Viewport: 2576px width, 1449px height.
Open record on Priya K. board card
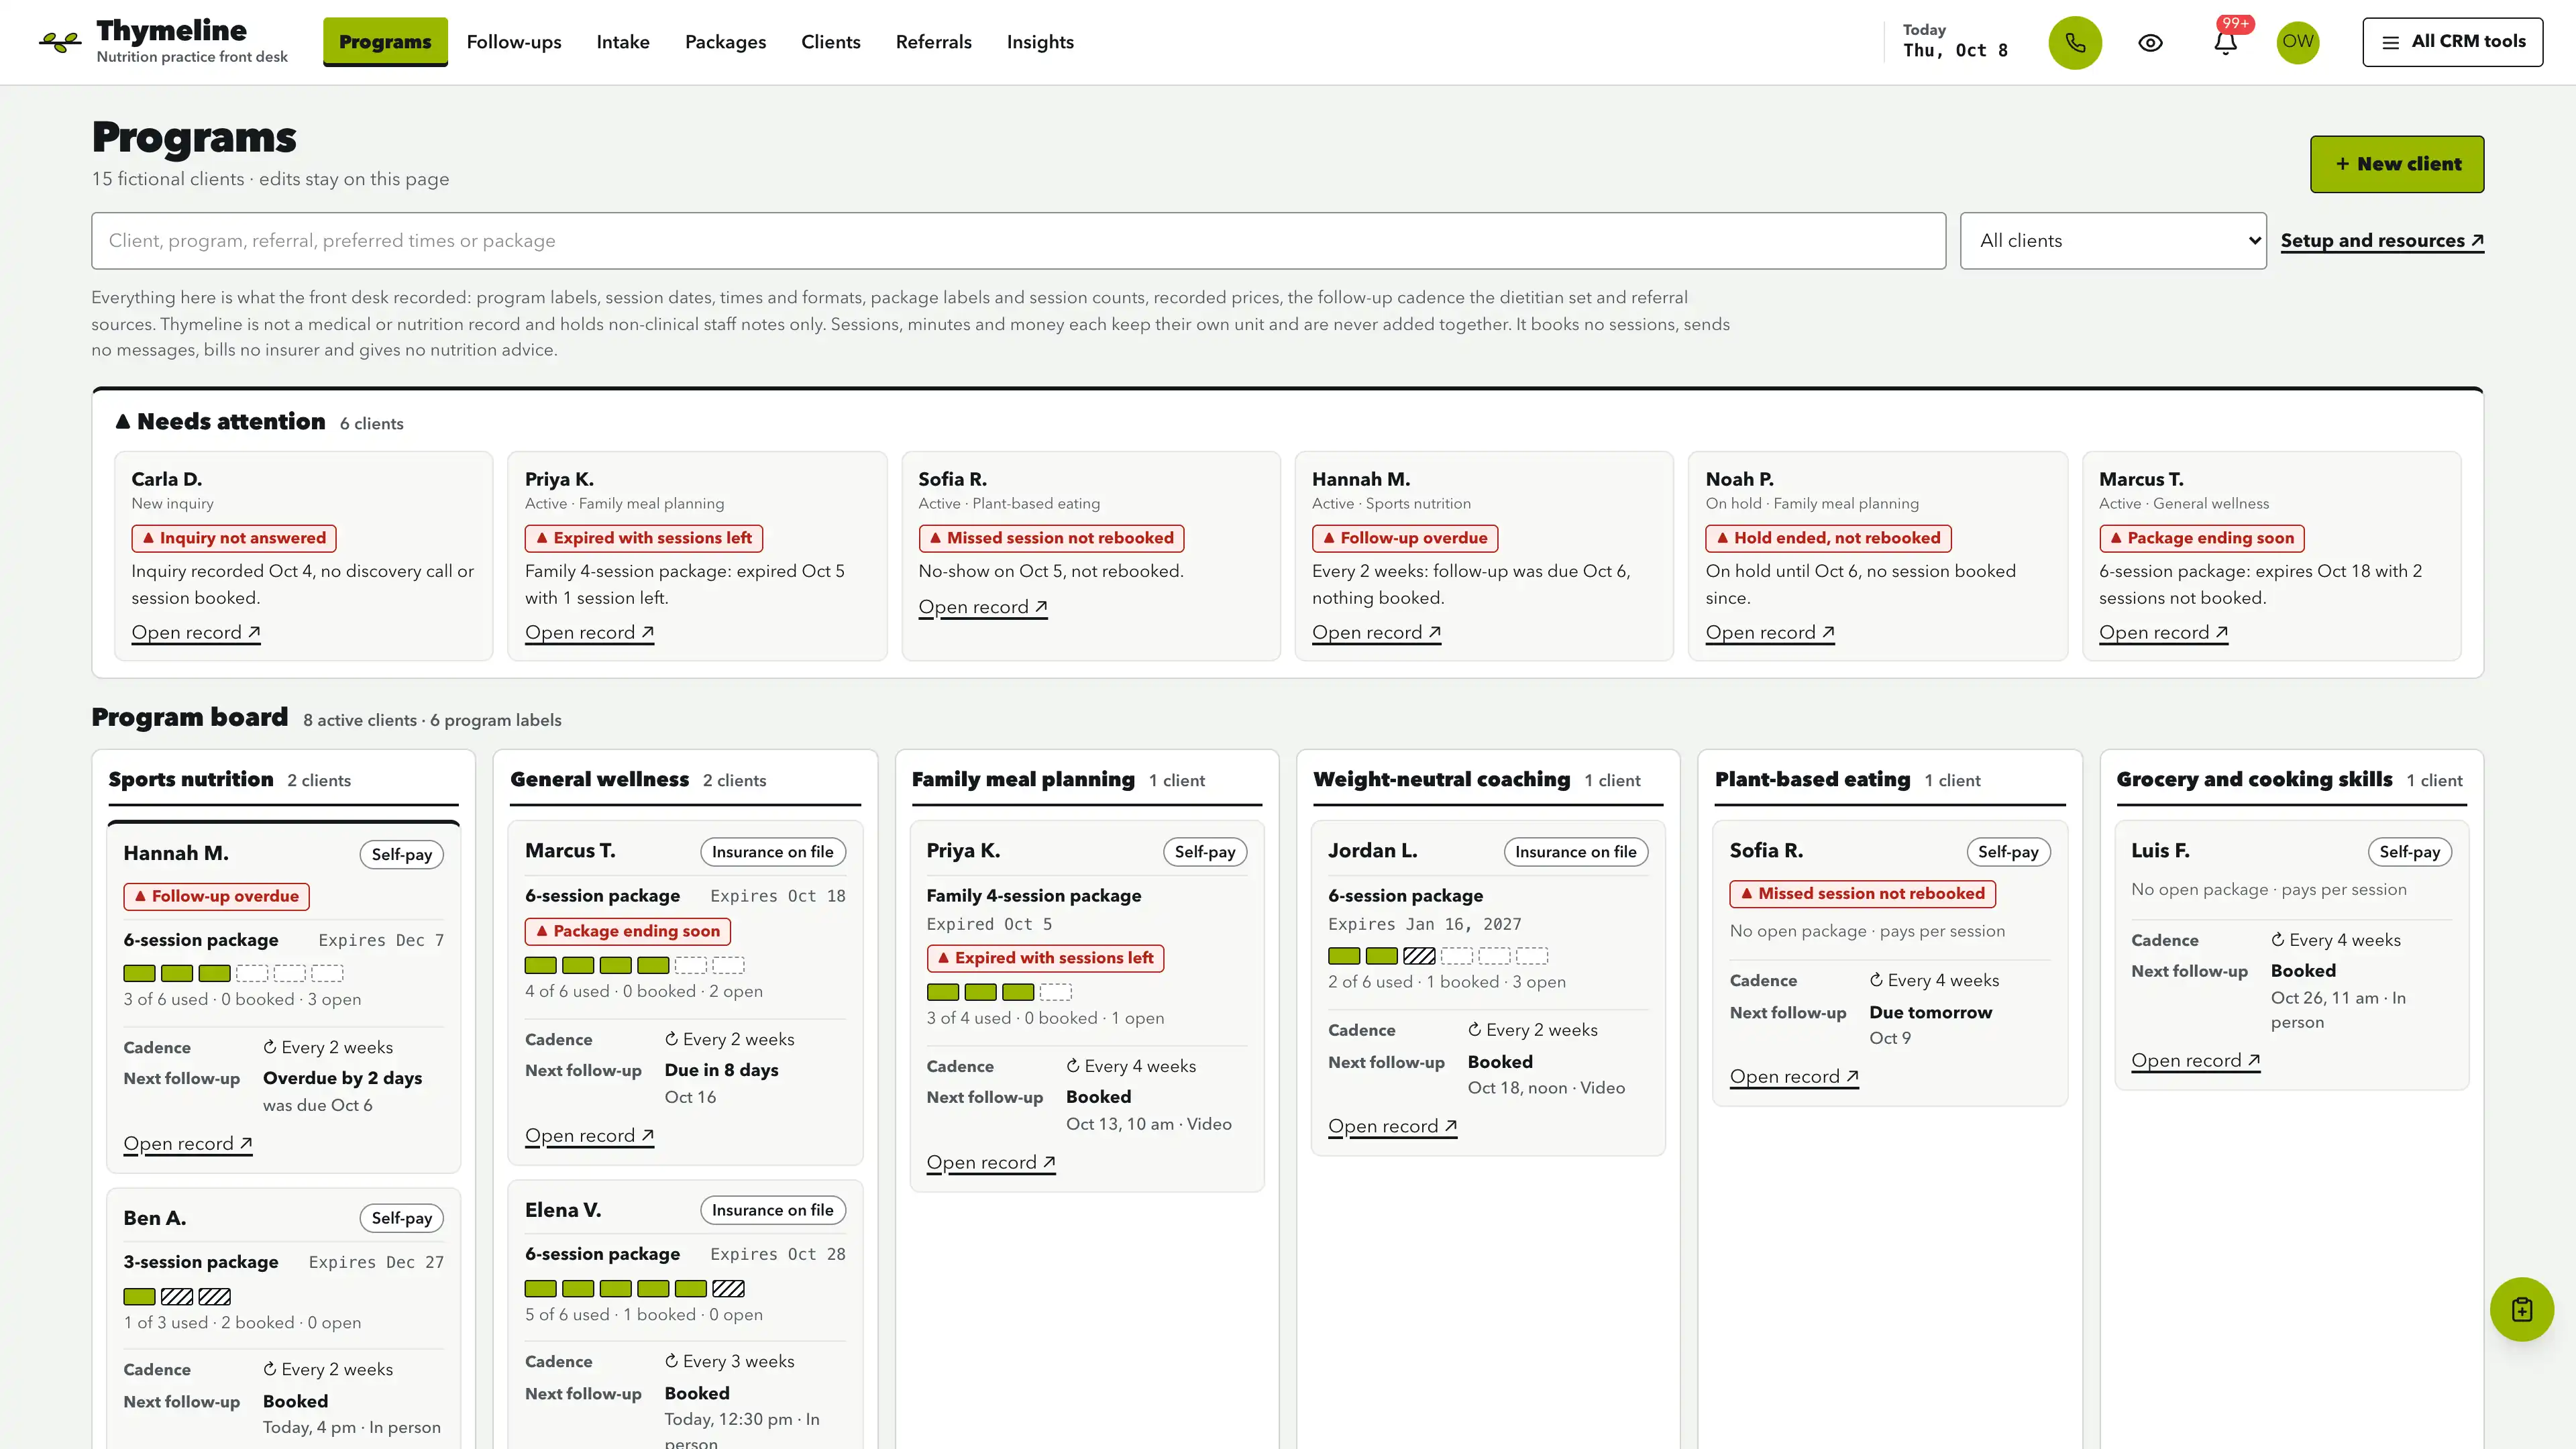(x=991, y=1163)
